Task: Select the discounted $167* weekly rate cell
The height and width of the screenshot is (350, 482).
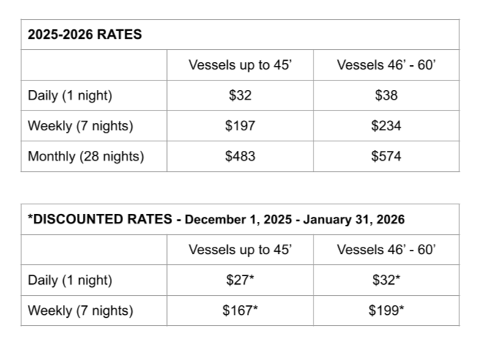Action: 240,310
